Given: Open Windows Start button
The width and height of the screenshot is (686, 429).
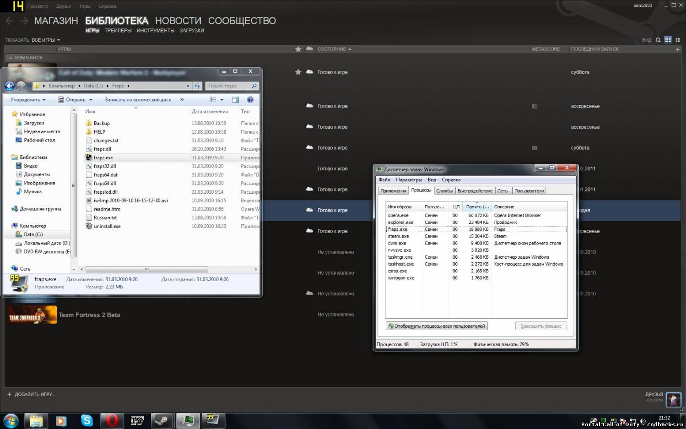Looking at the screenshot, I should [x=11, y=420].
